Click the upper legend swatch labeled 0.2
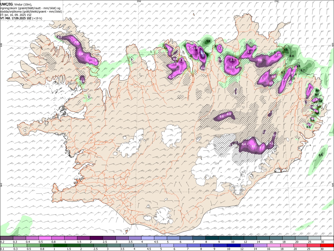The image size is (334, 251). [7, 238]
